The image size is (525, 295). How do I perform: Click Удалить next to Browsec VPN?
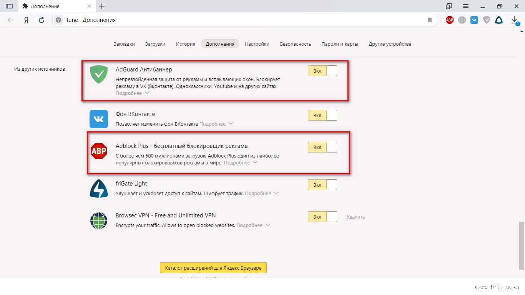pyautogui.click(x=356, y=217)
